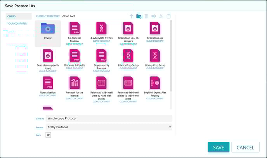
Task: Create a new folder
Action: 139,16
